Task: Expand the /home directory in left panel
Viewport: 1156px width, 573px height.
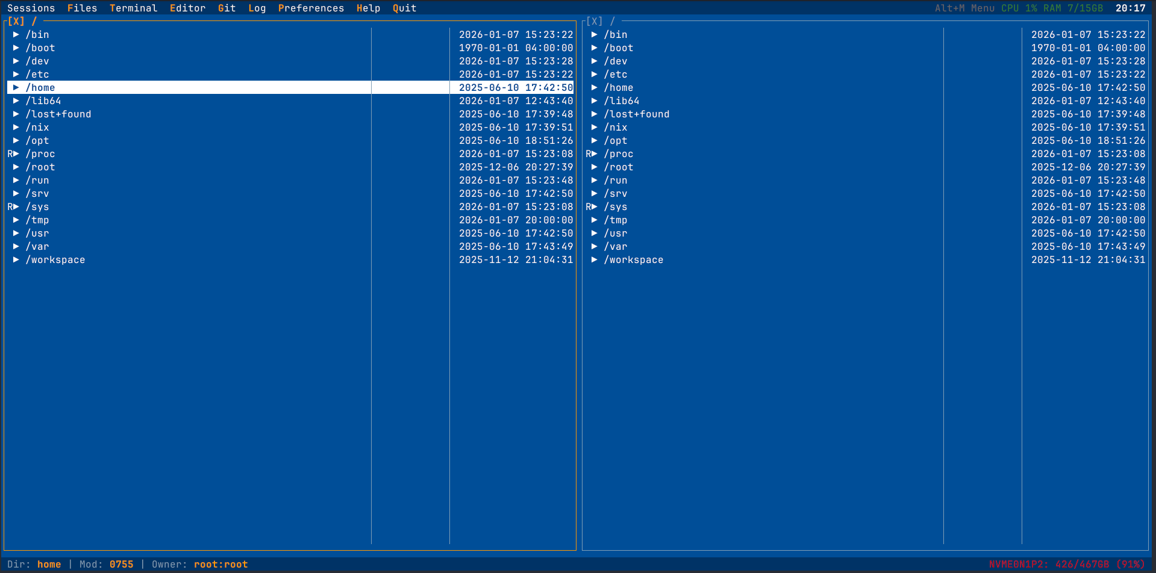Action: 16,87
